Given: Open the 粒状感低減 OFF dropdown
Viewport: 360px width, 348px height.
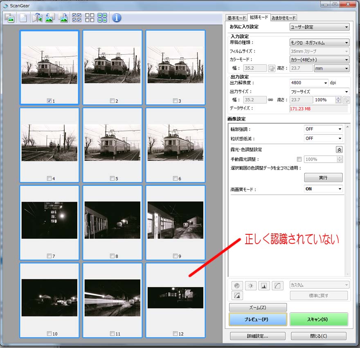Looking at the screenshot, I should [323, 138].
